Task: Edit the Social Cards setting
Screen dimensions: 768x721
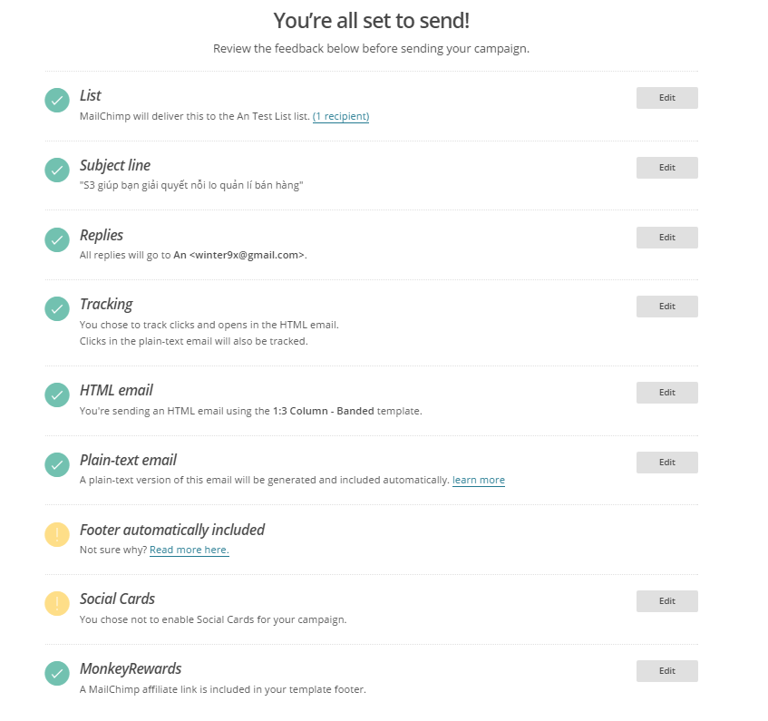Action: tap(667, 601)
